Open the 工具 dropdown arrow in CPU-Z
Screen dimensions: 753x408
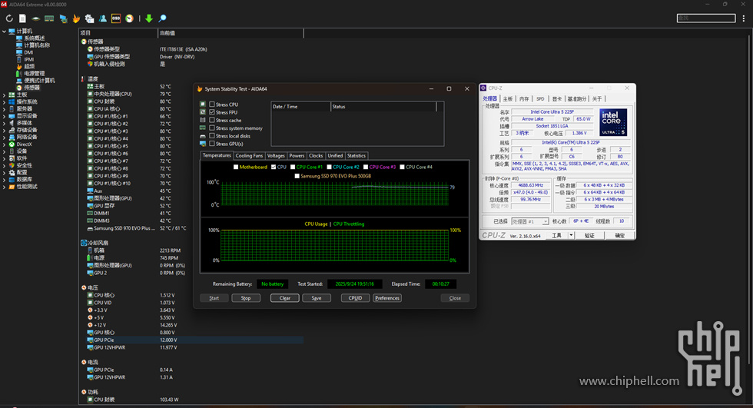571,235
